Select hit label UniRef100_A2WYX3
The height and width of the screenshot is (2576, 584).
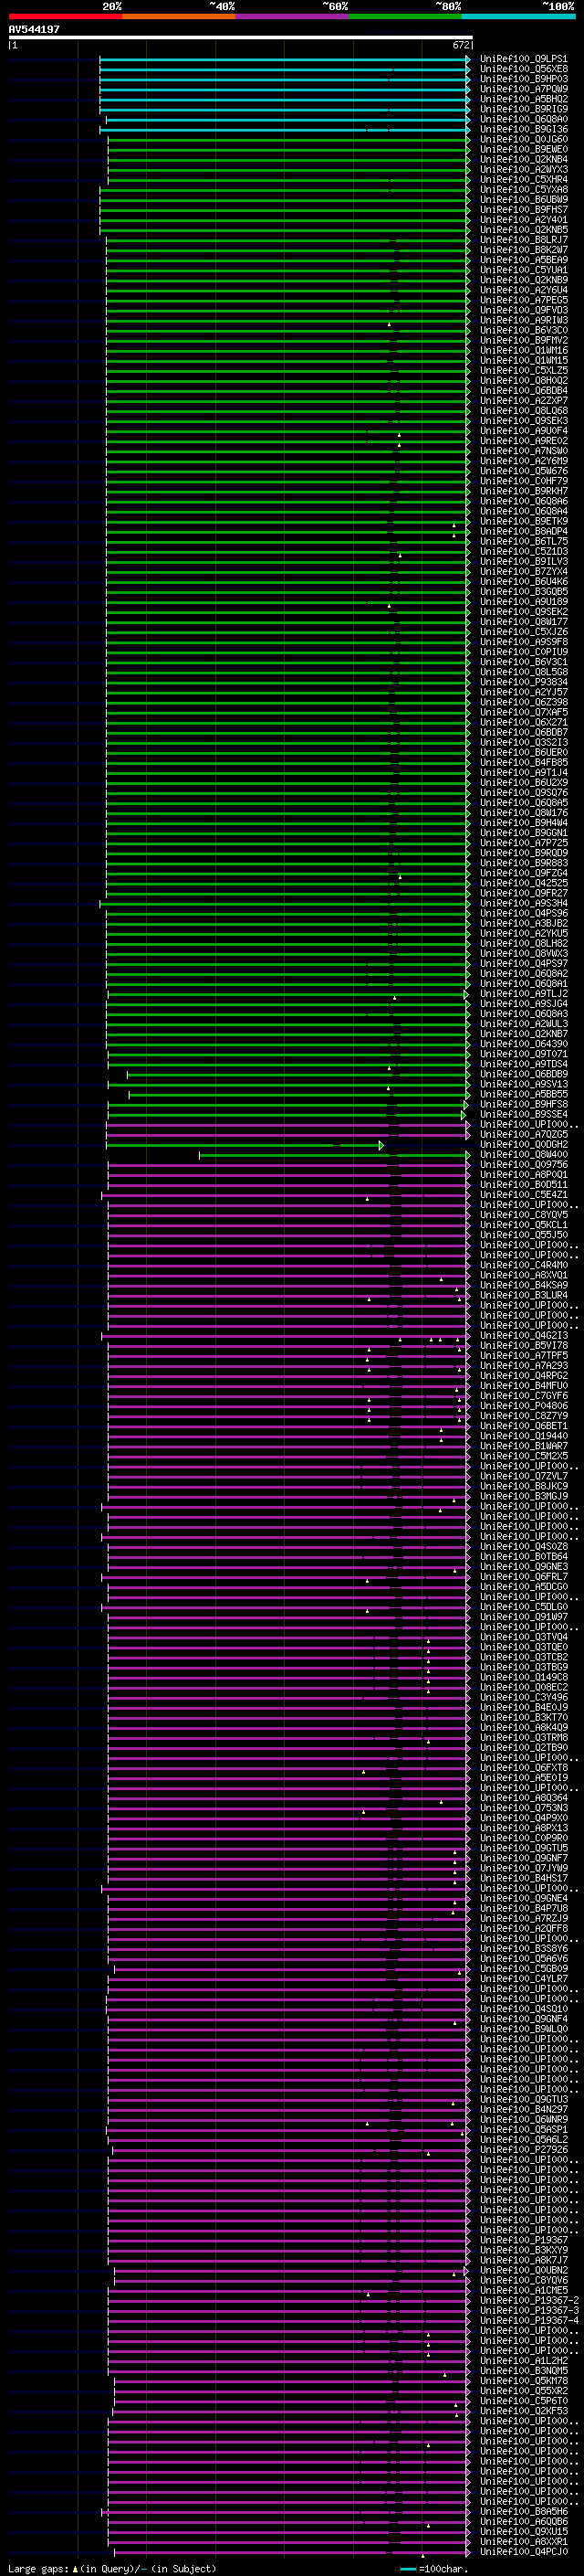tap(523, 169)
